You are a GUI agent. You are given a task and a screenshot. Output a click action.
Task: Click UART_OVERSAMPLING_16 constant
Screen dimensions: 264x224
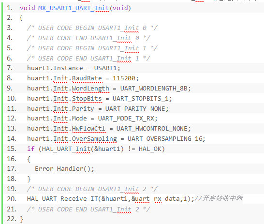[x=165, y=139]
